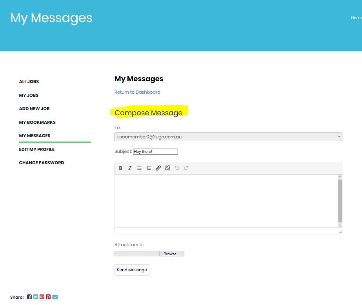This screenshot has width=362, height=305.
Task: Open All Jobs in the sidebar
Action: point(29,82)
